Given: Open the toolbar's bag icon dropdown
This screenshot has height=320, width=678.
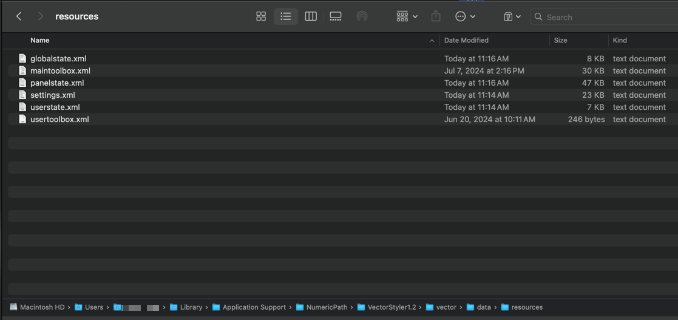Looking at the screenshot, I should click(512, 16).
